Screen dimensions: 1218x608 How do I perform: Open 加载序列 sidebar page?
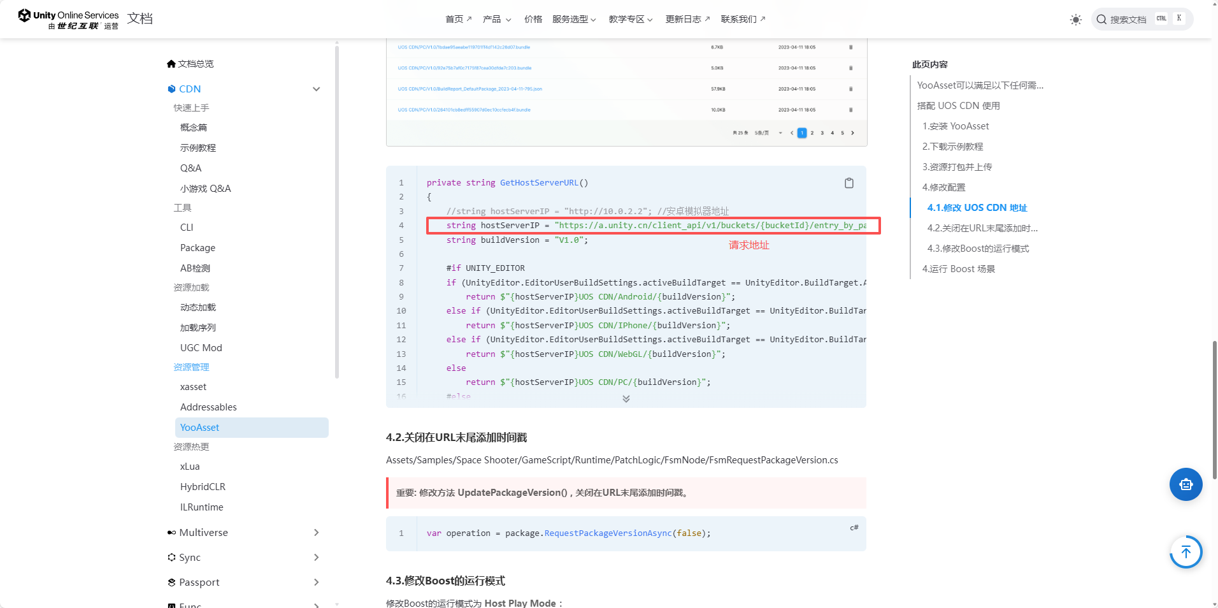coord(198,328)
